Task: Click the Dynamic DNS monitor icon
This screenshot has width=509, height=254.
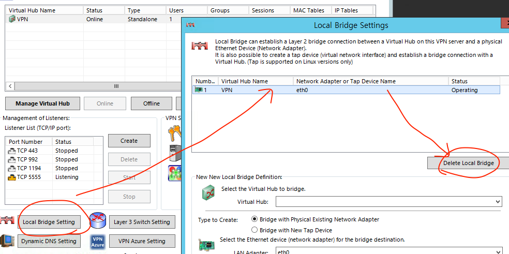Action: (7, 241)
